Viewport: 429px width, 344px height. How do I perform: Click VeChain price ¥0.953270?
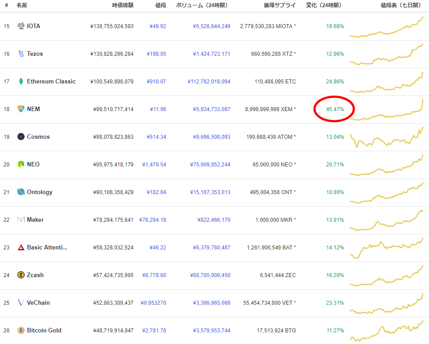point(153,303)
